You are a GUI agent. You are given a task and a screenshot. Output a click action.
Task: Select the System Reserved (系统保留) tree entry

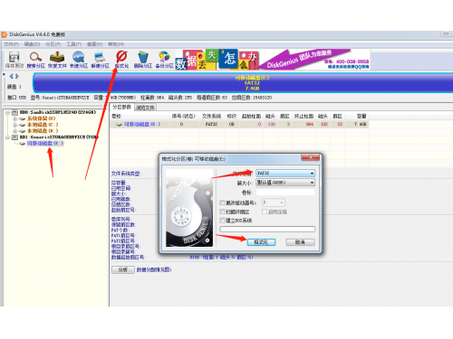tap(42, 118)
